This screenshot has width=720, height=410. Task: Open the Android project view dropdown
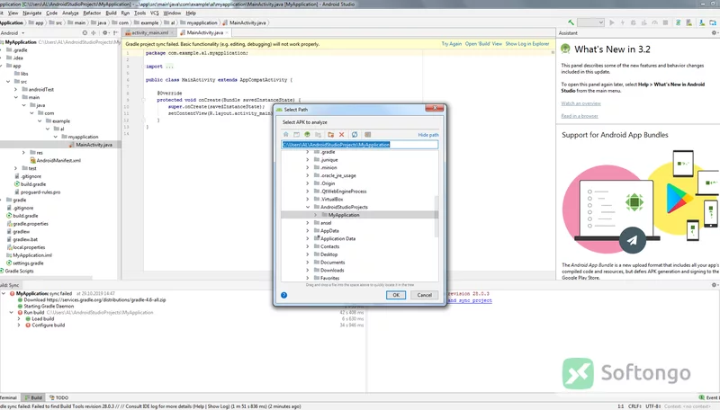pyautogui.click(x=13, y=33)
